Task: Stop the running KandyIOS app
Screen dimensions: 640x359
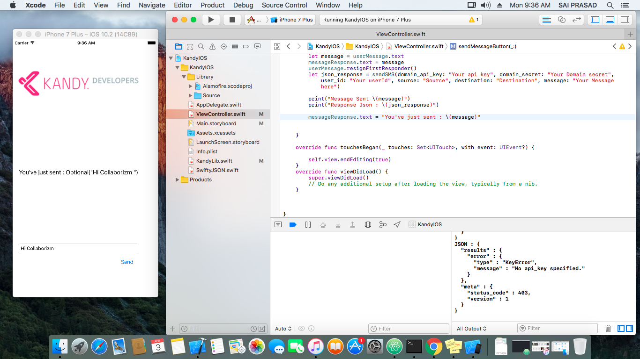Action: pyautogui.click(x=232, y=20)
